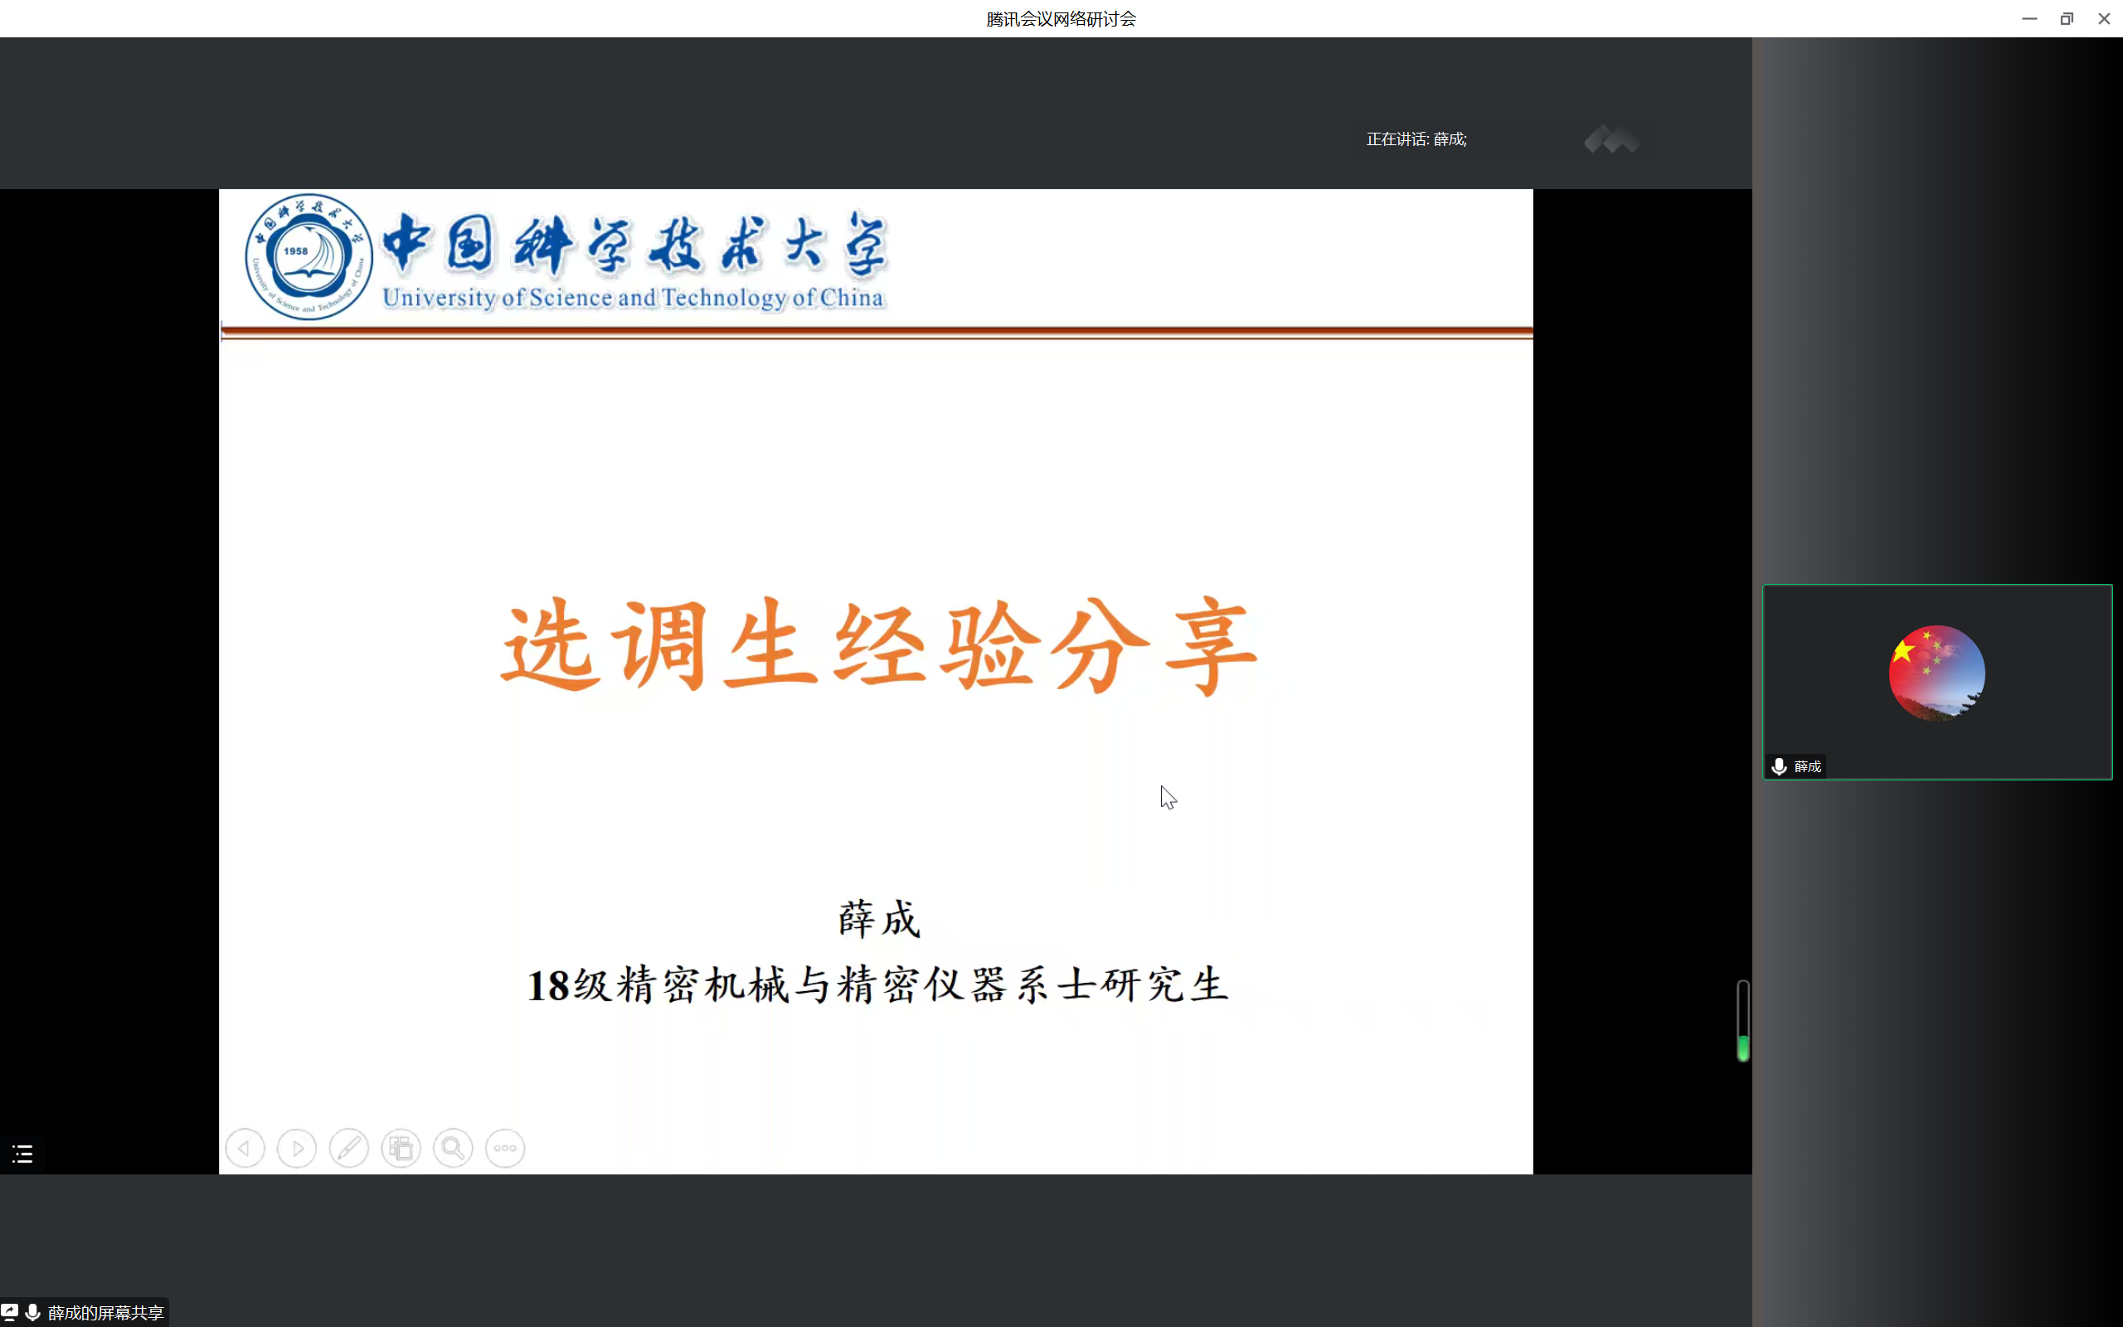
Task: Click microphone icon on 薛成's video tile
Action: point(1779,766)
